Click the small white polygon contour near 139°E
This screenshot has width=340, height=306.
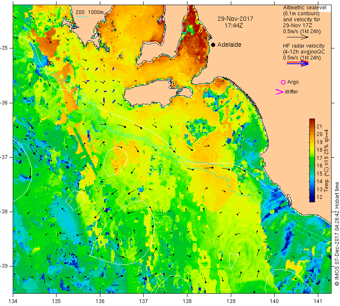click(x=233, y=260)
